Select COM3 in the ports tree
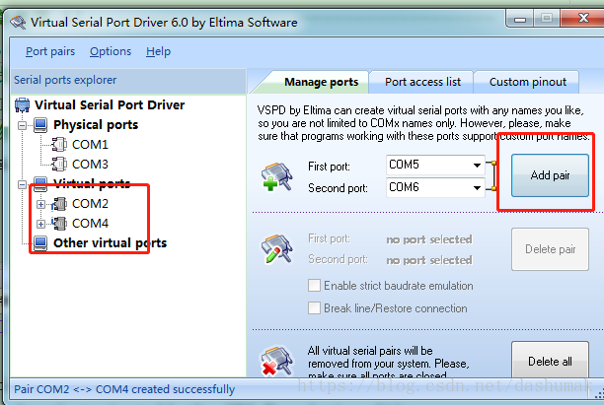This screenshot has width=604, height=405. click(90, 165)
